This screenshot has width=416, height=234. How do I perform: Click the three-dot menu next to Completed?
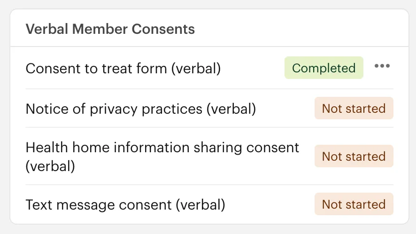pyautogui.click(x=382, y=66)
